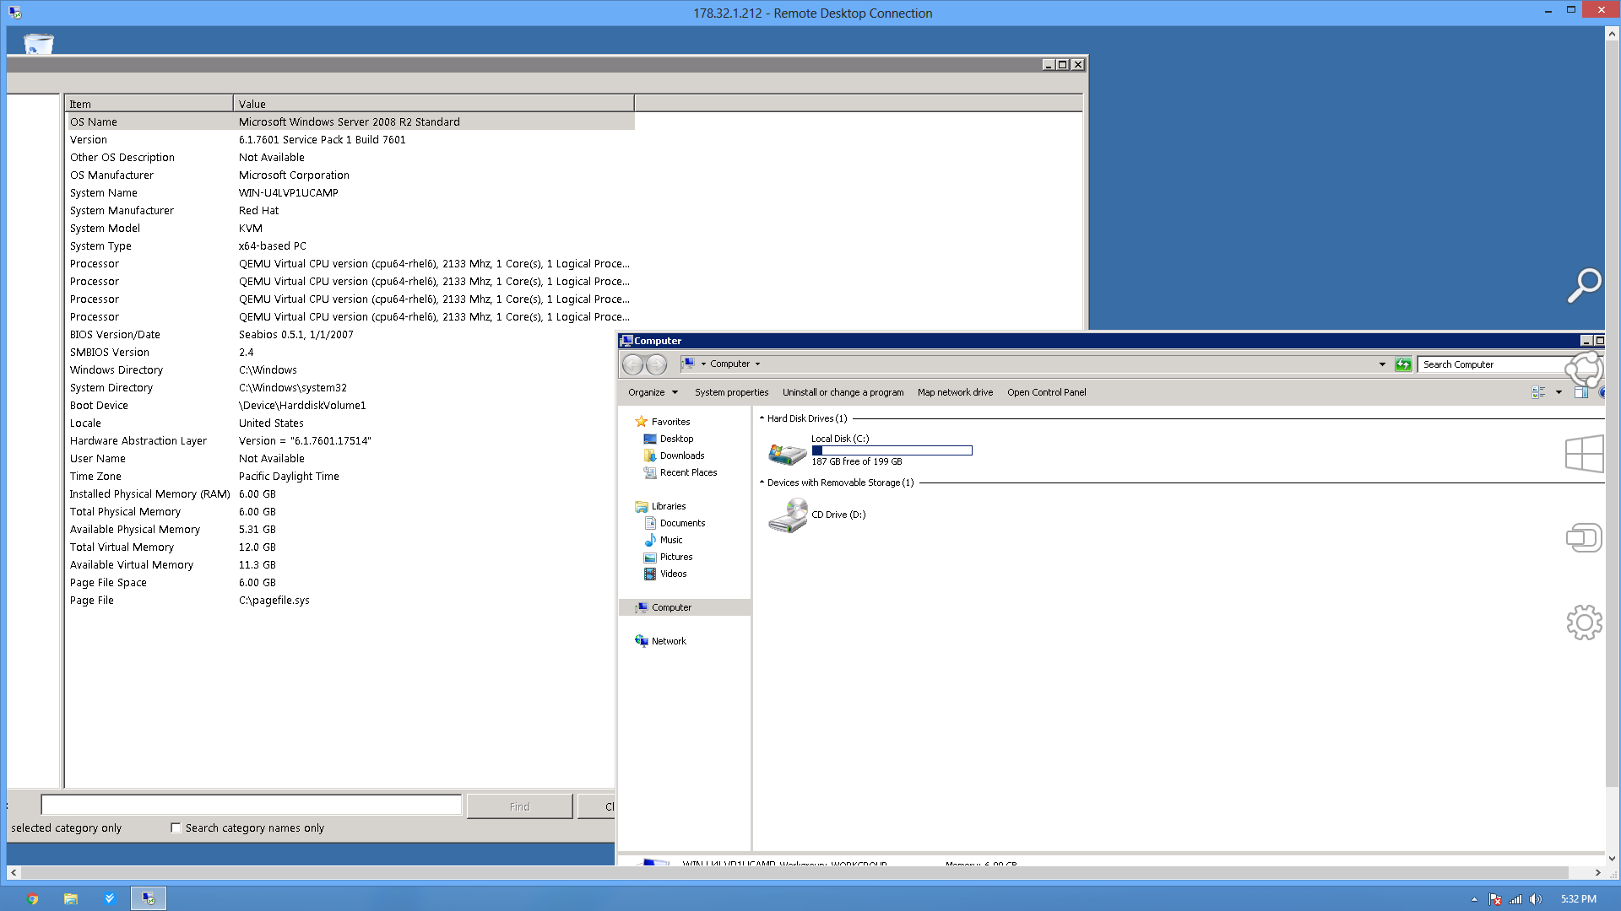This screenshot has width=1621, height=911.
Task: Click the Local Disk C: capacity bar
Action: point(892,450)
